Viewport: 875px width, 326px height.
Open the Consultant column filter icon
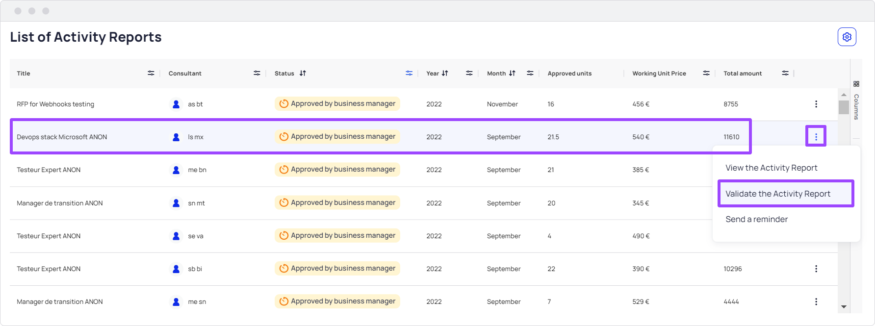[257, 73]
